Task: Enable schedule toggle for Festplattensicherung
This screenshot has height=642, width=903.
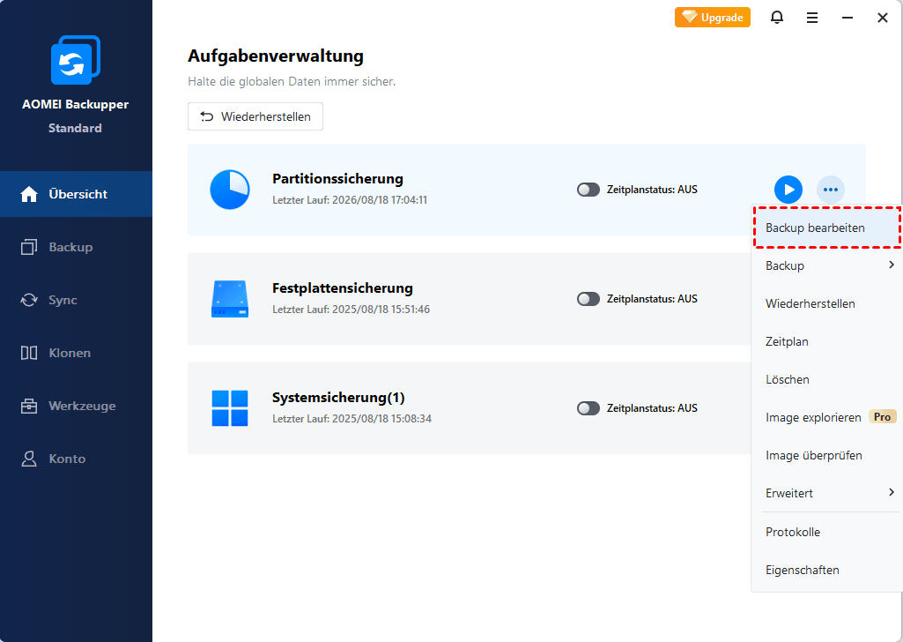Action: point(588,299)
